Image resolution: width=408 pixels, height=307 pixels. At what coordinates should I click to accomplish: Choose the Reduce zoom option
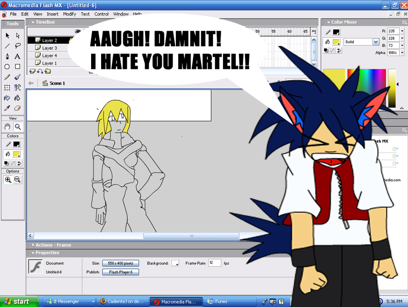(x=17, y=179)
